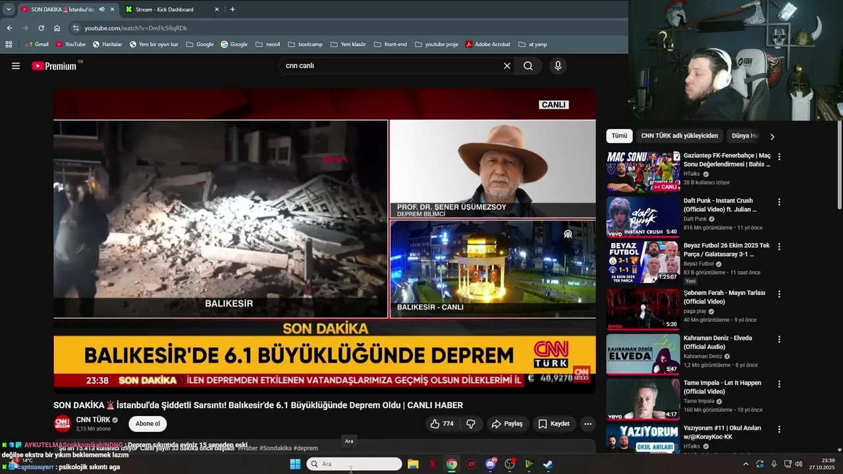Open the Adobe Acrobat bookmark
This screenshot has width=843, height=474.
pyautogui.click(x=488, y=44)
